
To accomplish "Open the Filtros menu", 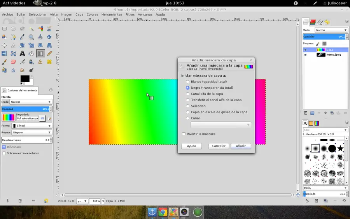I will pos(130,14).
